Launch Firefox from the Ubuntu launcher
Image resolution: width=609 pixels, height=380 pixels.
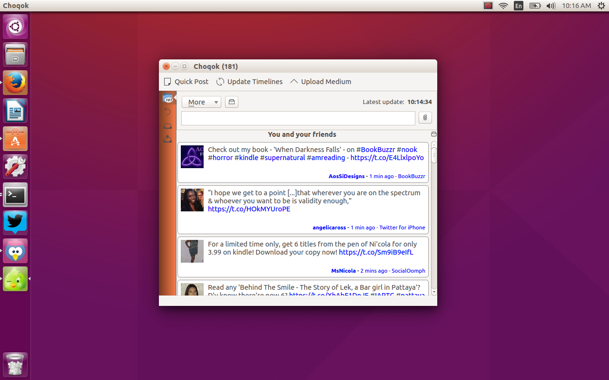point(15,83)
